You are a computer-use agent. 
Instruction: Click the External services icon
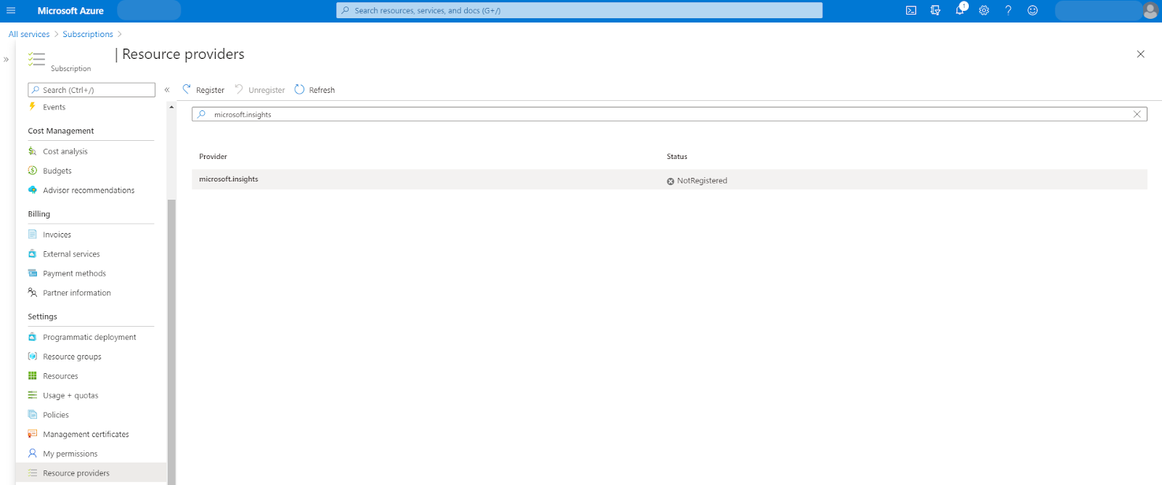(x=32, y=253)
